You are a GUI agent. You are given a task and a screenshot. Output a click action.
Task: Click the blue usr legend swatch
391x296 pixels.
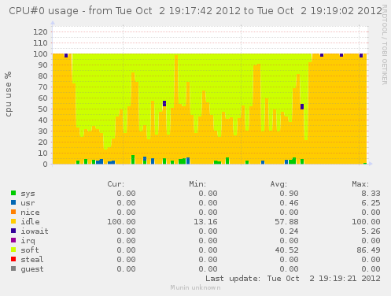coord(13,202)
